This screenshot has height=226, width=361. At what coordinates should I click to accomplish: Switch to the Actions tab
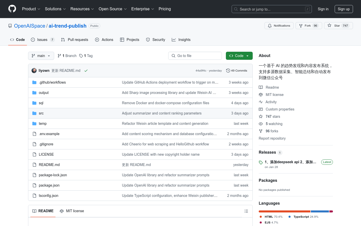(104, 40)
